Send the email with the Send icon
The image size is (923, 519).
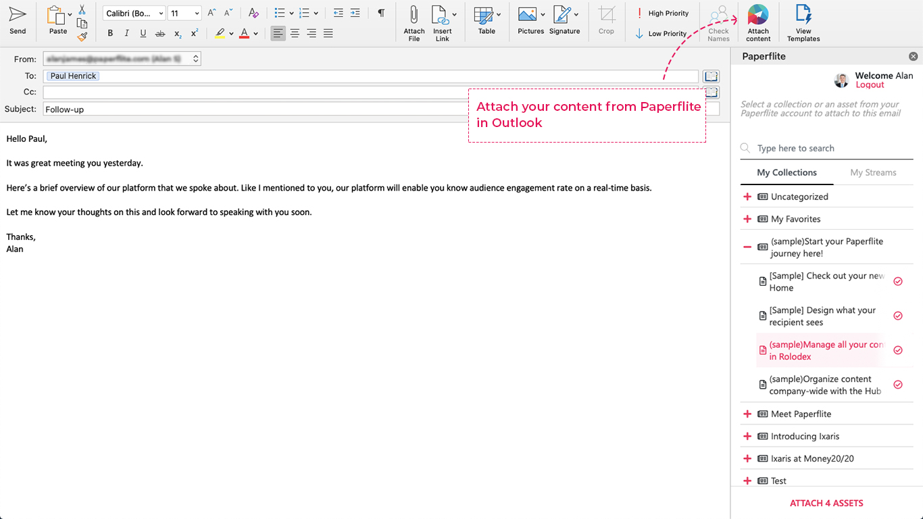point(18,21)
